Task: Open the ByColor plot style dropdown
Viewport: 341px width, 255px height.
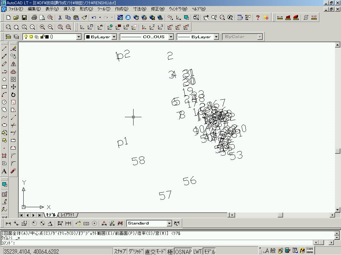Action: (260, 37)
